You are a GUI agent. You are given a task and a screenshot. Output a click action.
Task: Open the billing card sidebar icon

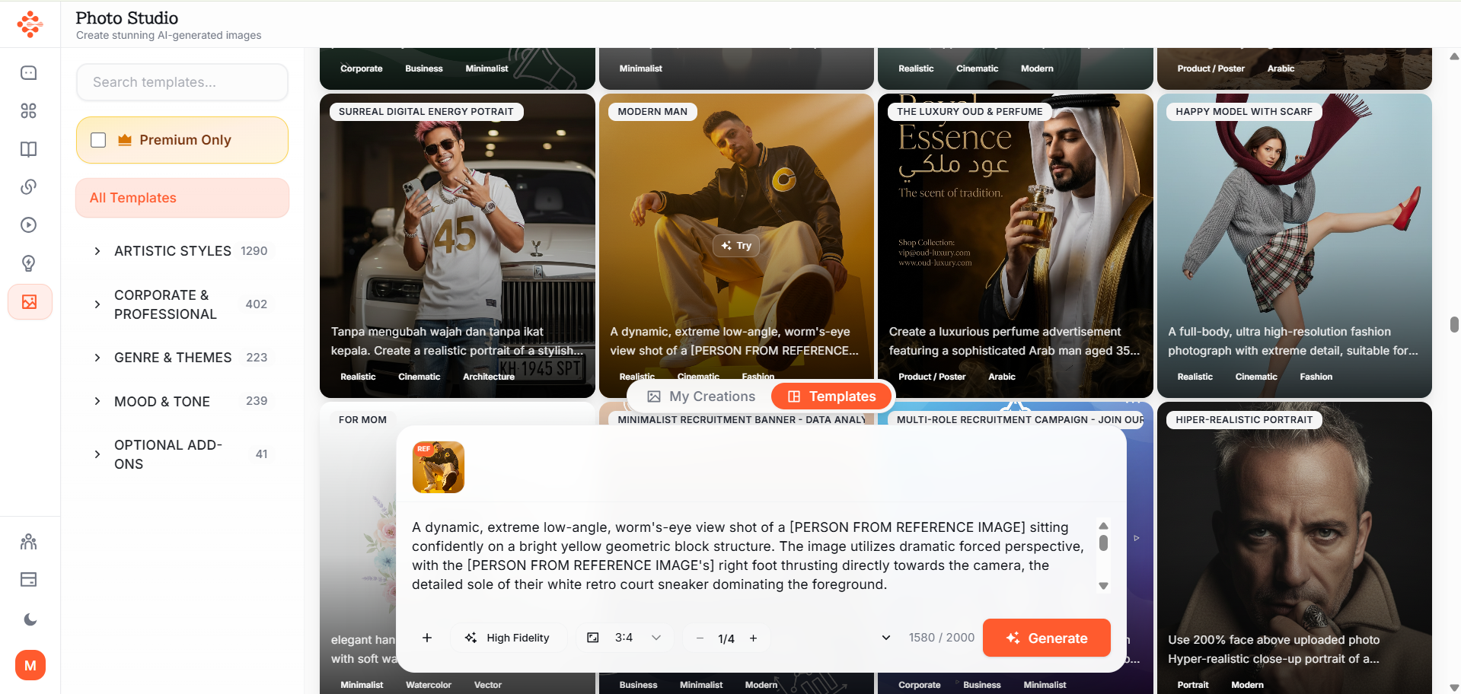click(x=29, y=580)
